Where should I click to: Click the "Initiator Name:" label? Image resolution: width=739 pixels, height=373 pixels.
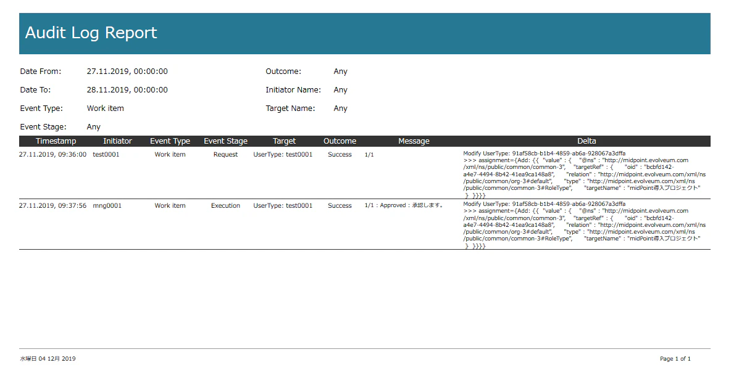pos(293,90)
